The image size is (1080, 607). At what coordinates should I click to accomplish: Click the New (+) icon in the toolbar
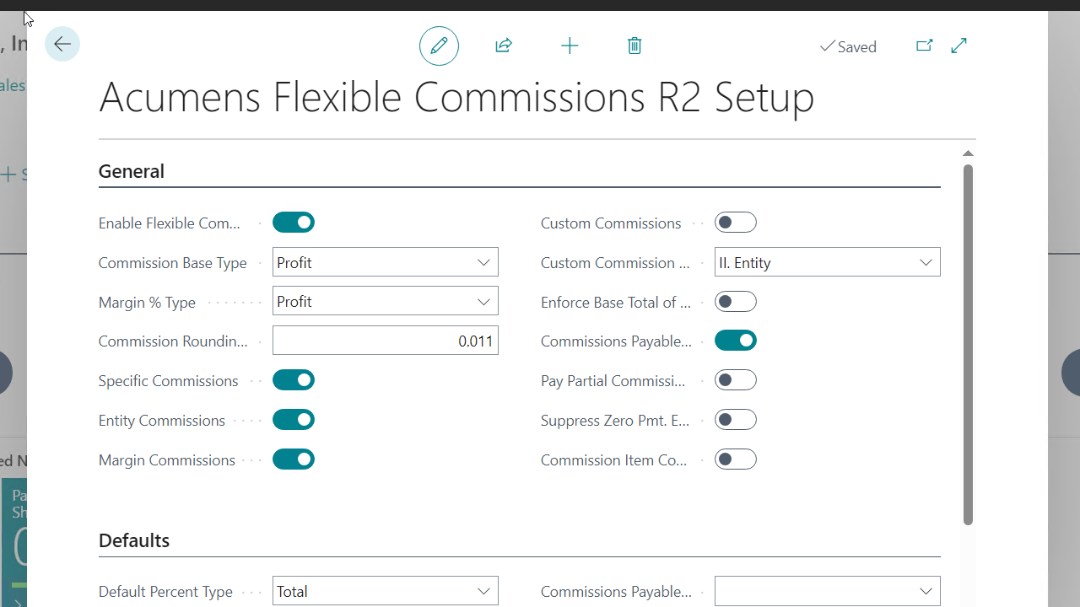(570, 46)
